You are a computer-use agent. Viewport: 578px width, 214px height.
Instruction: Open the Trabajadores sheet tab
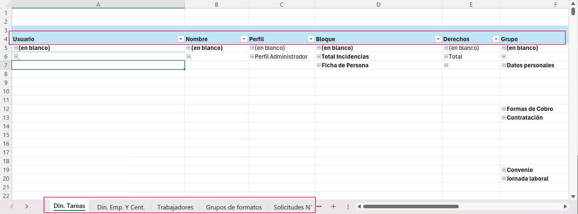click(175, 207)
